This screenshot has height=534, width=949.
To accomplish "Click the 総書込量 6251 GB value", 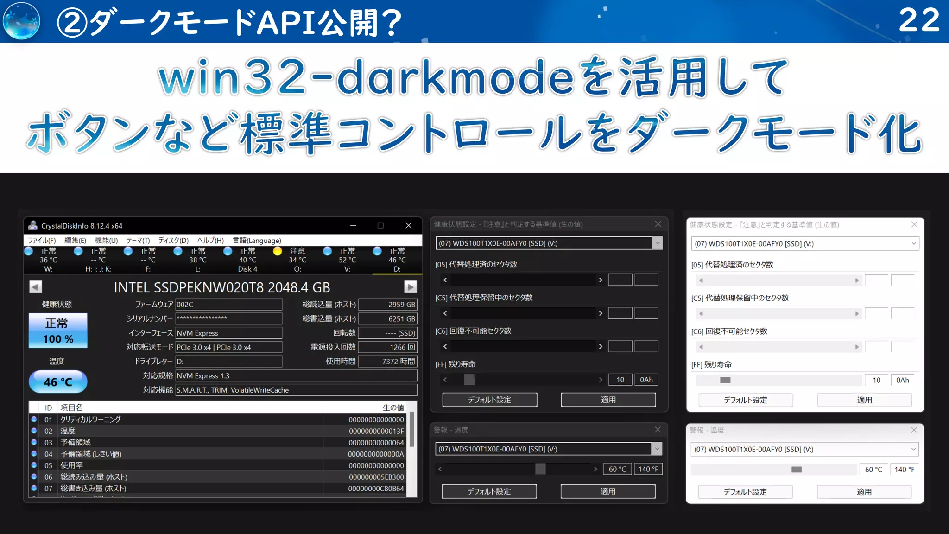I will click(x=388, y=318).
